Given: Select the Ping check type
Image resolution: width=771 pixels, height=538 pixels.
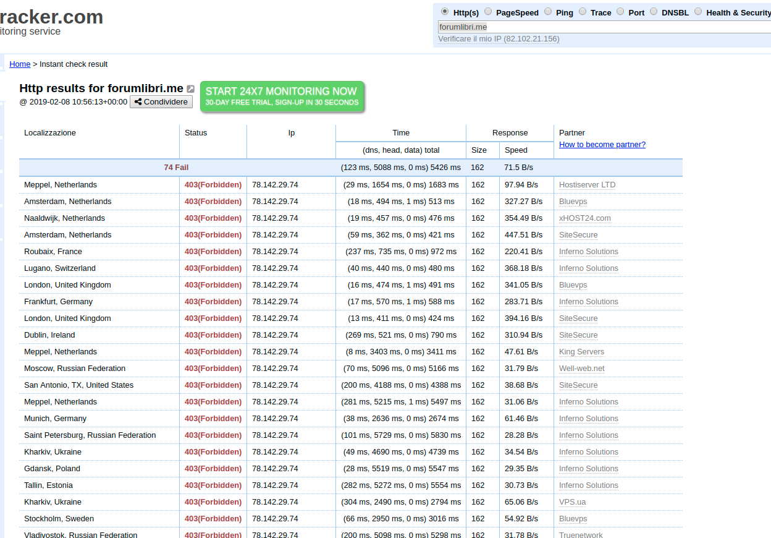Looking at the screenshot, I should point(548,12).
